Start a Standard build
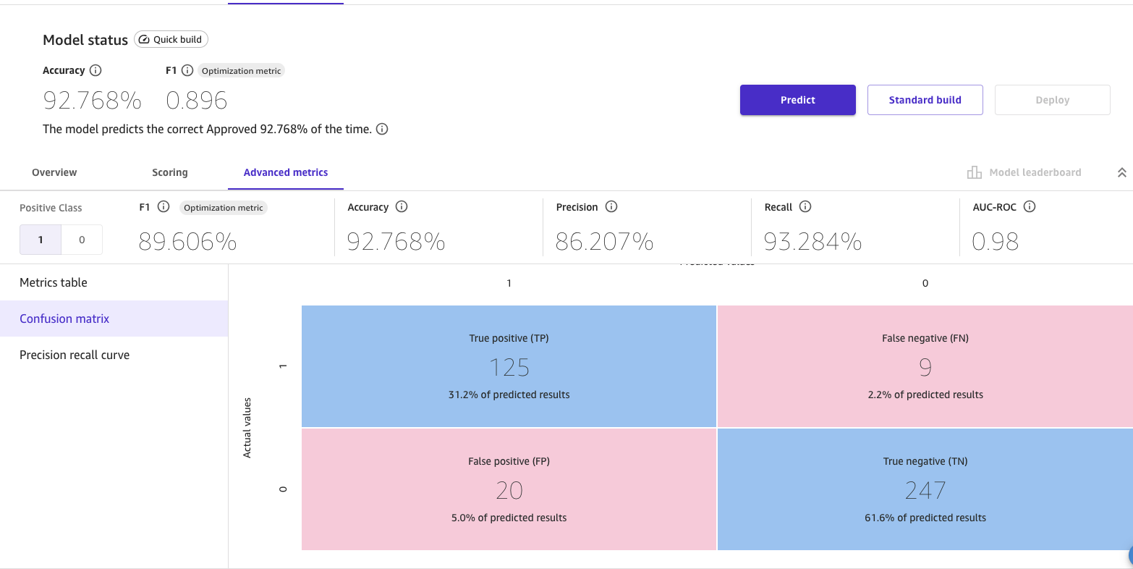 click(x=925, y=100)
